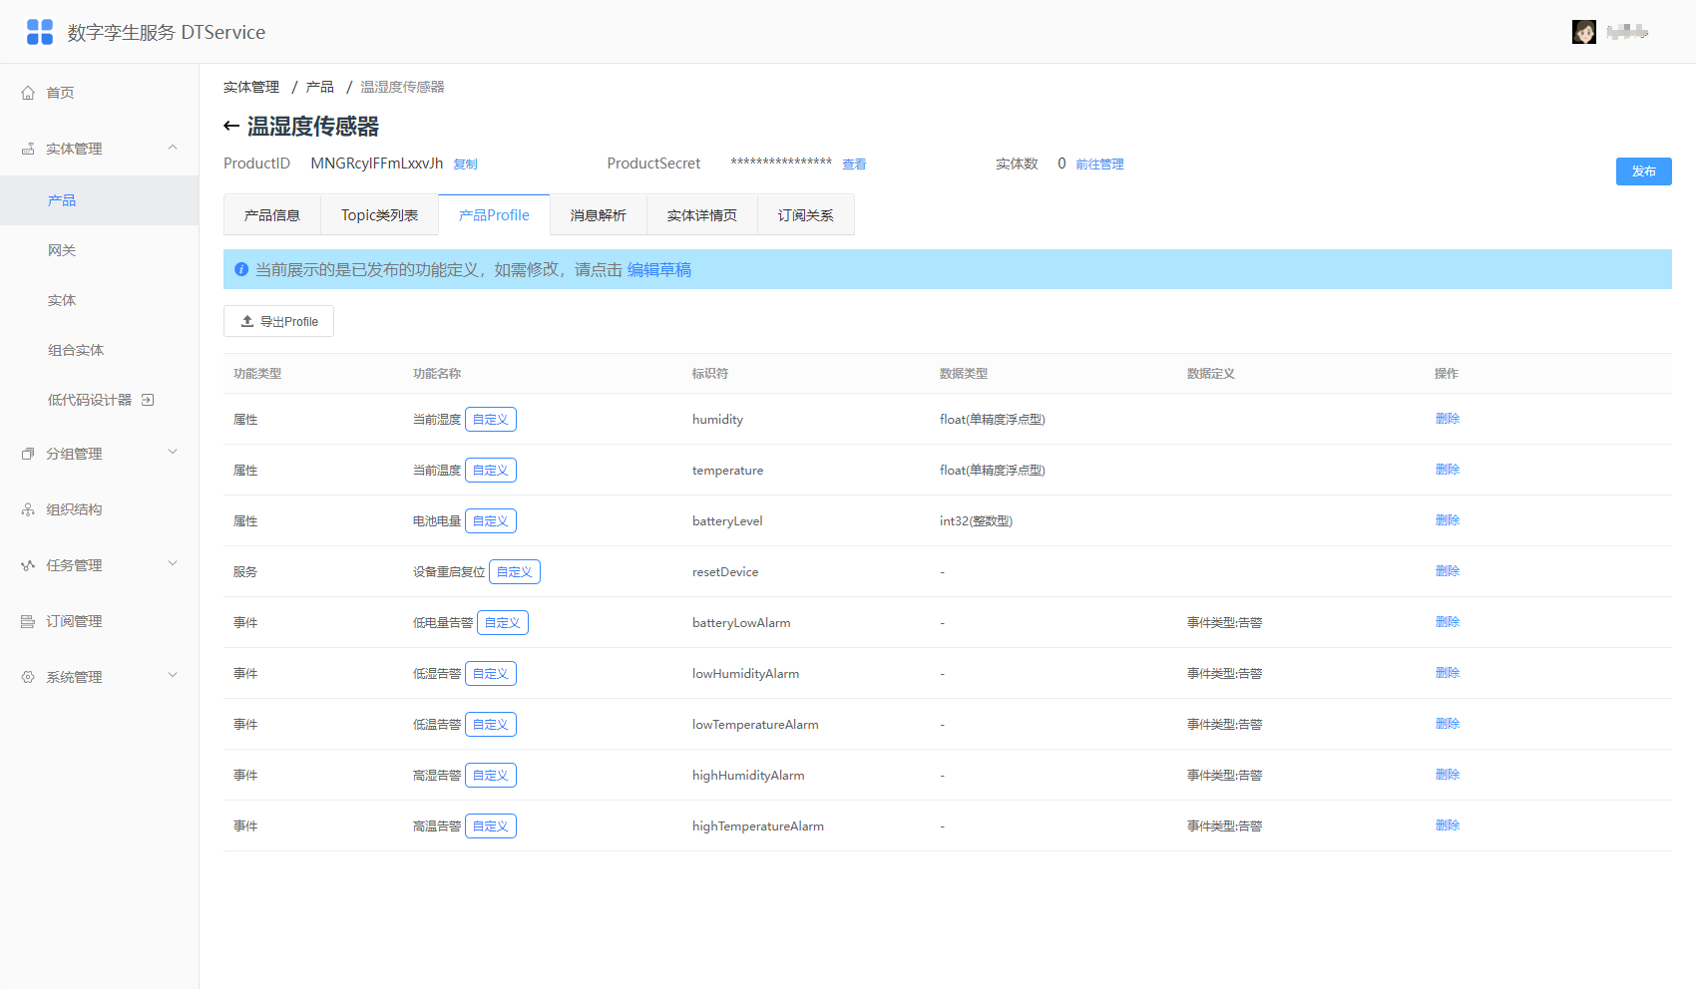Click the 前往管理 link
Screen dimensions: 1696x989
click(x=1099, y=165)
